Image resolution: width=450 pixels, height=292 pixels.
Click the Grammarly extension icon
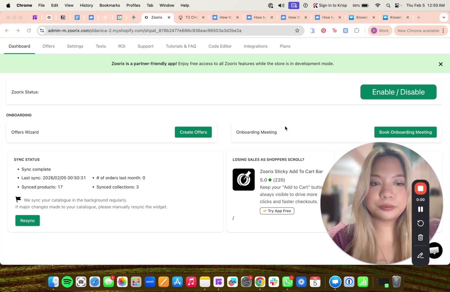click(x=324, y=30)
